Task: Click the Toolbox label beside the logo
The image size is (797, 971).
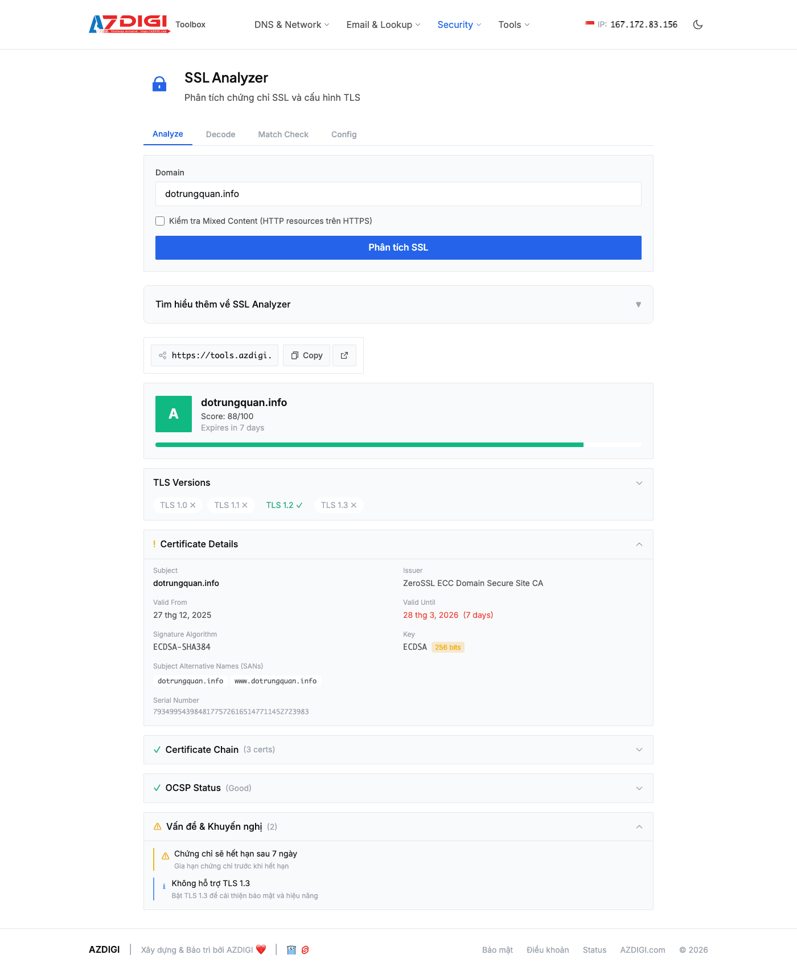Action: point(190,24)
